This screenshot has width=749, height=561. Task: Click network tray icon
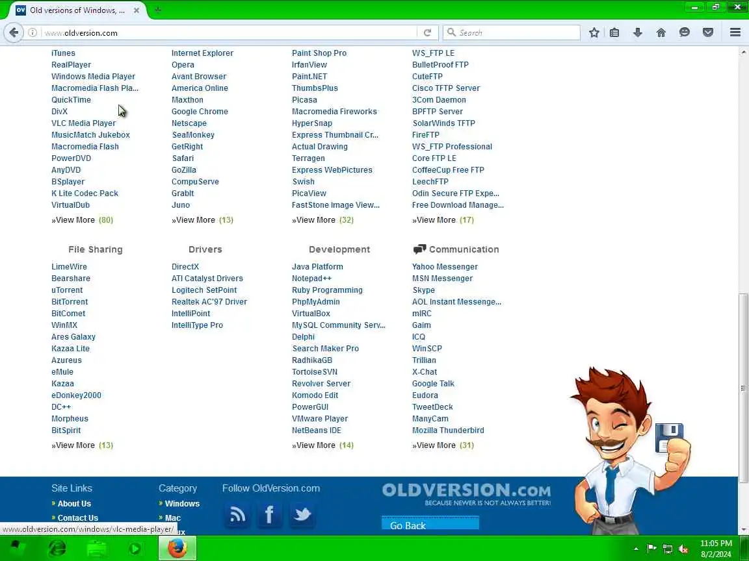click(x=668, y=549)
